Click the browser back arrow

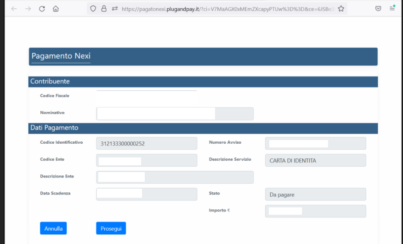pyautogui.click(x=14, y=9)
